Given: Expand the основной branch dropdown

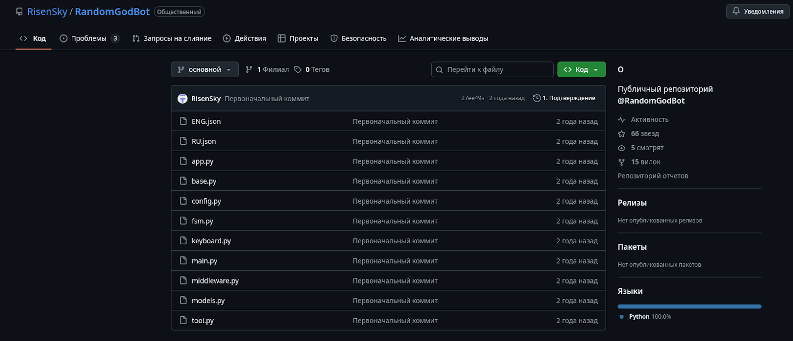Looking at the screenshot, I should point(205,69).
